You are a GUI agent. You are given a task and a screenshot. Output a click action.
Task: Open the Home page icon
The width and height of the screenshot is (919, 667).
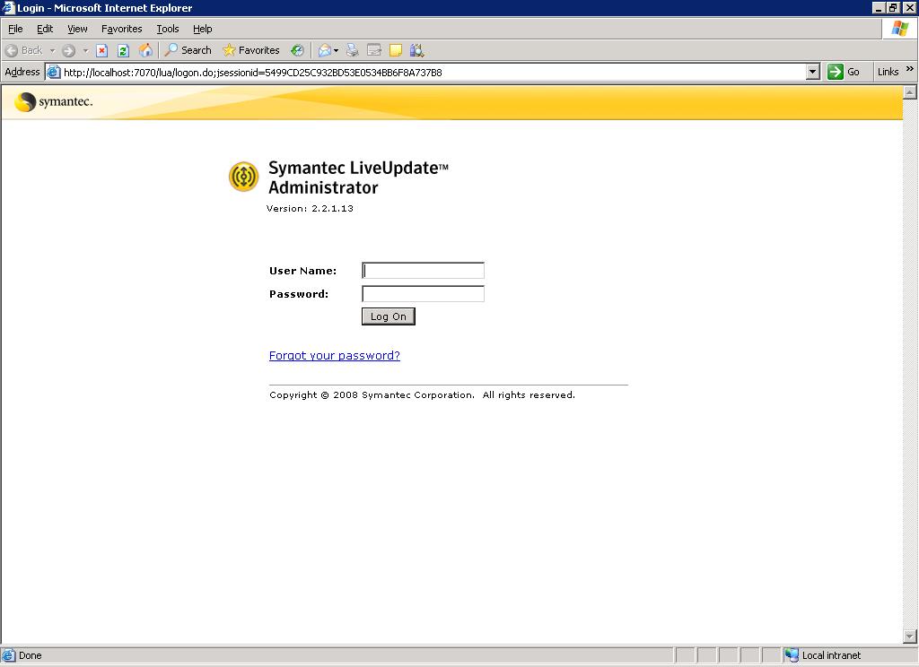[x=144, y=50]
